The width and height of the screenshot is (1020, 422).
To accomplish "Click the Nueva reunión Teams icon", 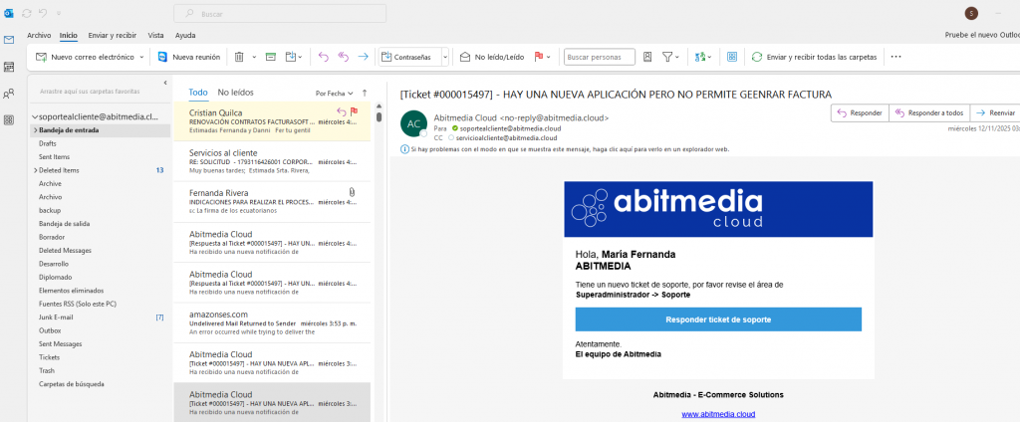I will (x=162, y=58).
